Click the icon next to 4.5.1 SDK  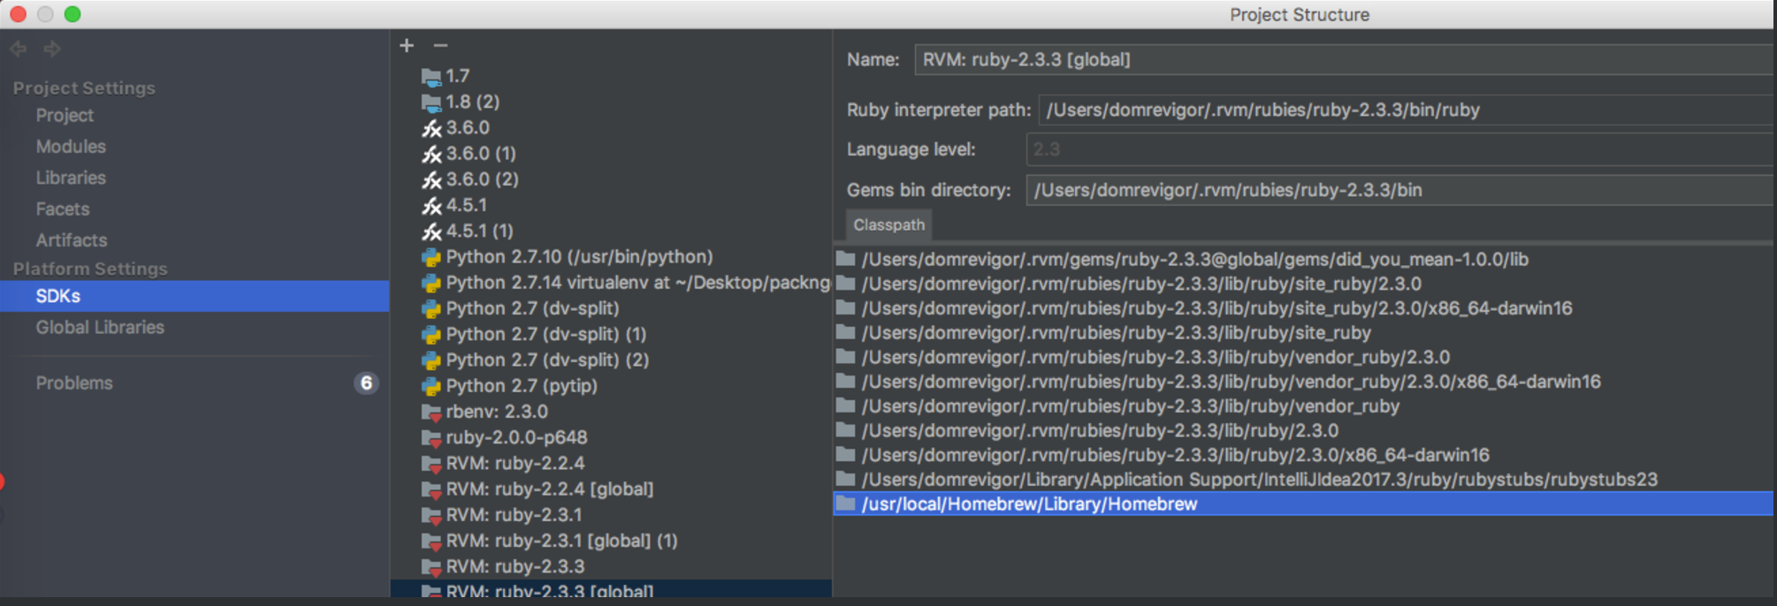(x=431, y=206)
